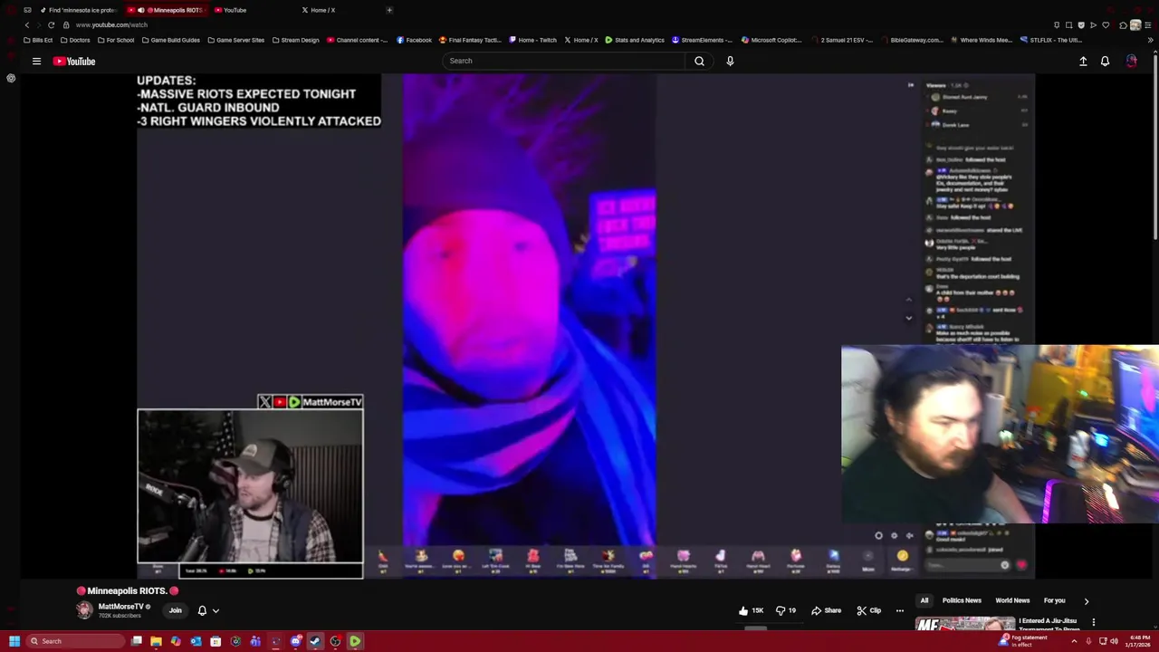Open File Explorer from the taskbar

click(x=156, y=641)
